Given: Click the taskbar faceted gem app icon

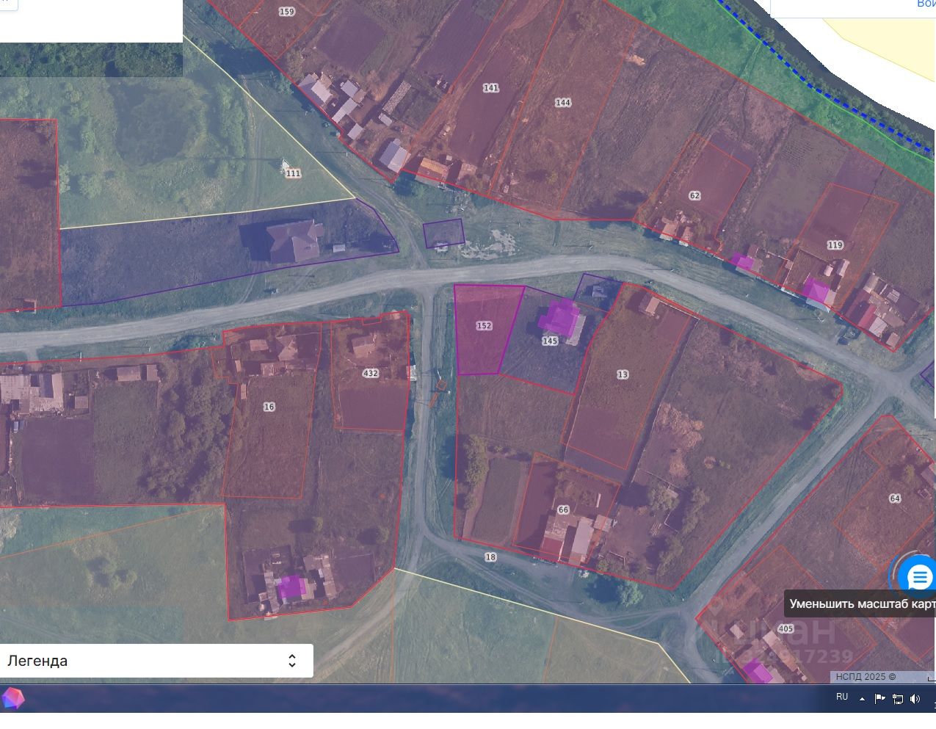Looking at the screenshot, I should 13,698.
